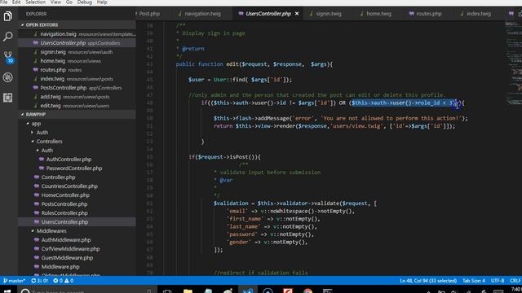Open the Extensions view icon
Viewport: 522px width, 293px height.
[7, 98]
